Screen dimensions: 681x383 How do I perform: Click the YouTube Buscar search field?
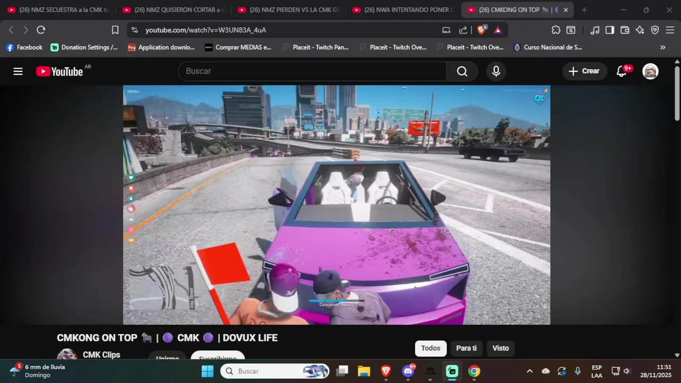coord(312,71)
